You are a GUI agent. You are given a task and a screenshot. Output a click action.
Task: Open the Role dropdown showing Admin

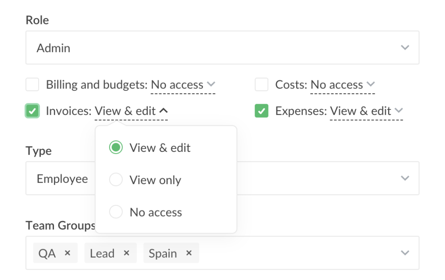coord(222,47)
